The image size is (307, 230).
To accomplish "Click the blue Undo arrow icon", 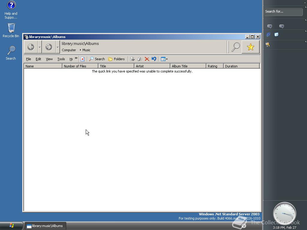I will click(154, 59).
